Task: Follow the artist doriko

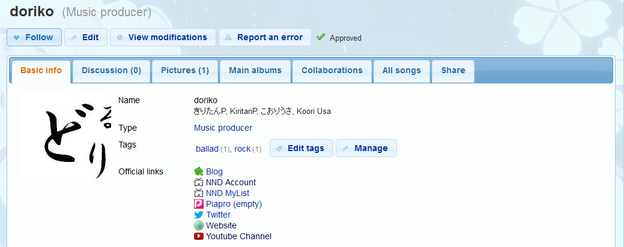Action: (34, 37)
